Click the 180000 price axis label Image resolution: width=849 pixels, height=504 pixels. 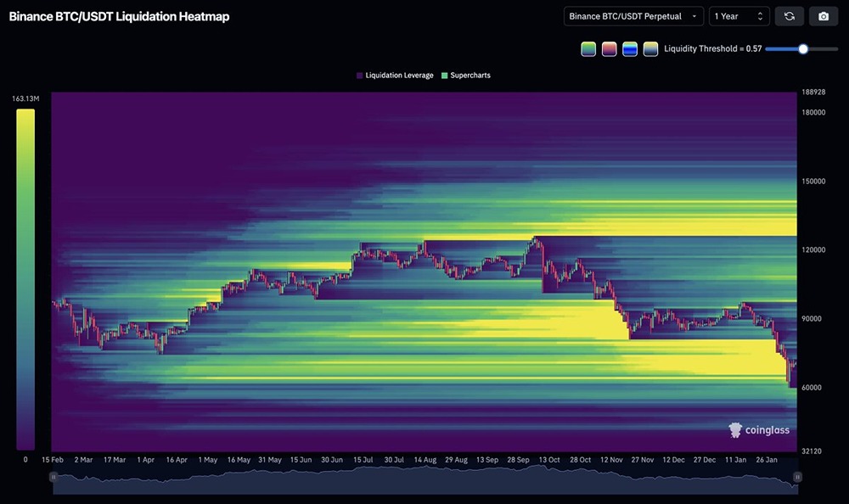(813, 113)
